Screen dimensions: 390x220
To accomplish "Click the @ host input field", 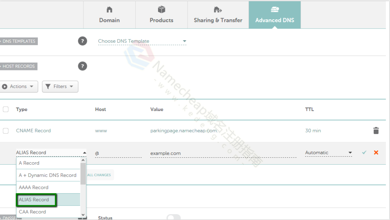I will point(118,153).
